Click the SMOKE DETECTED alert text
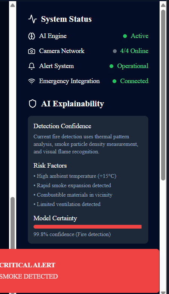The height and width of the screenshot is (294, 169). click(x=29, y=276)
